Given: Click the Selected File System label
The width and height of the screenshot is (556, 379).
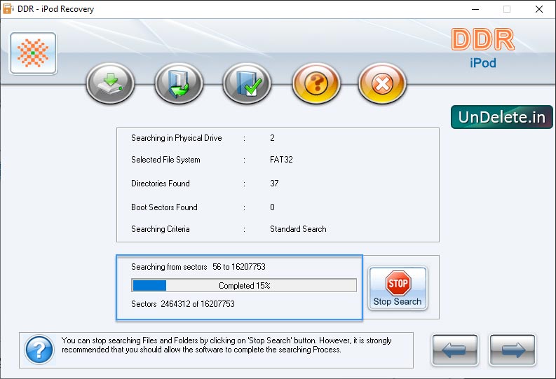Looking at the screenshot, I should 165,160.
